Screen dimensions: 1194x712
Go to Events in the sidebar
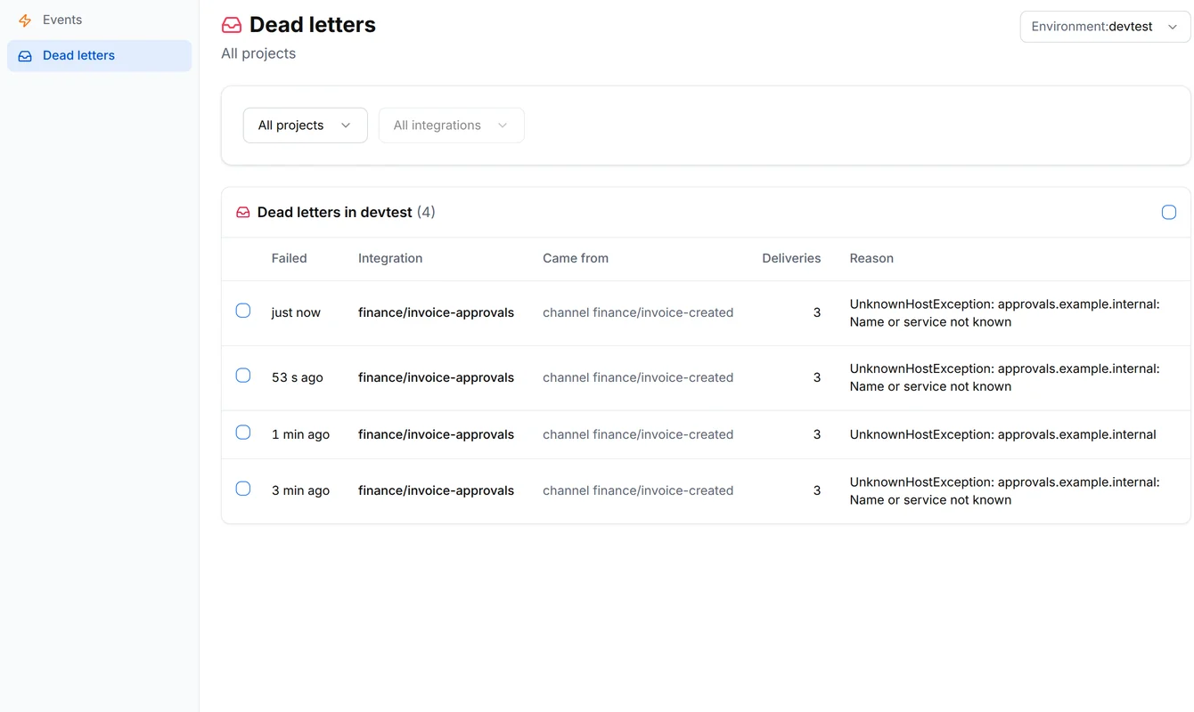99,20
